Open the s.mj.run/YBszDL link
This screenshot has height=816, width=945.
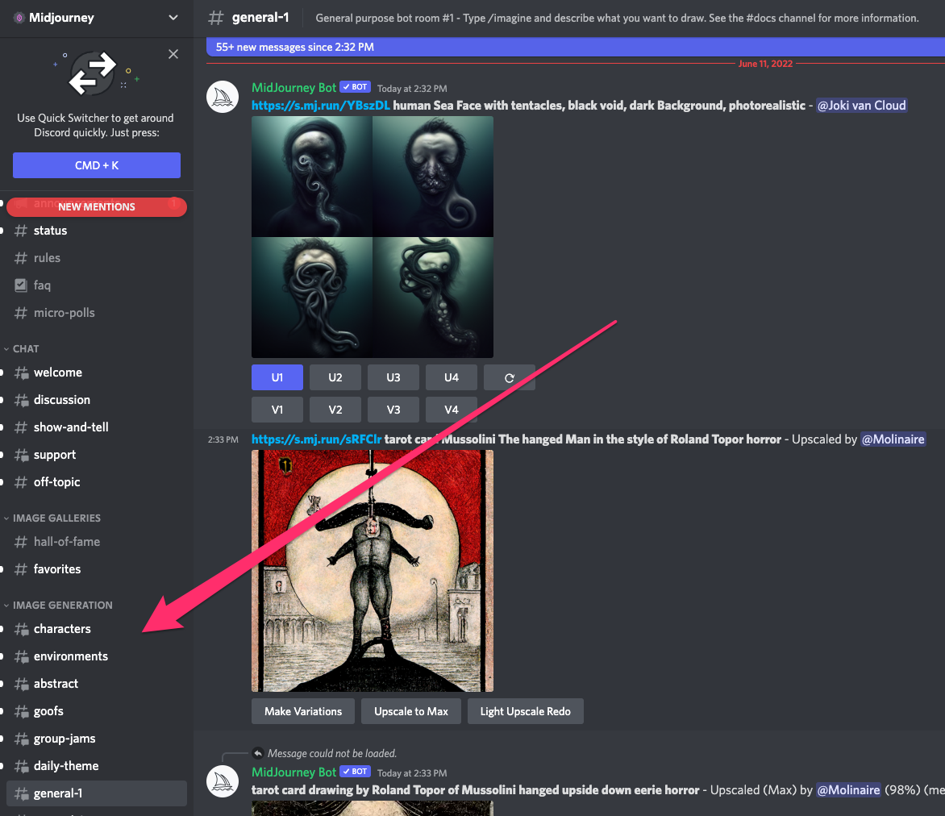coord(321,106)
